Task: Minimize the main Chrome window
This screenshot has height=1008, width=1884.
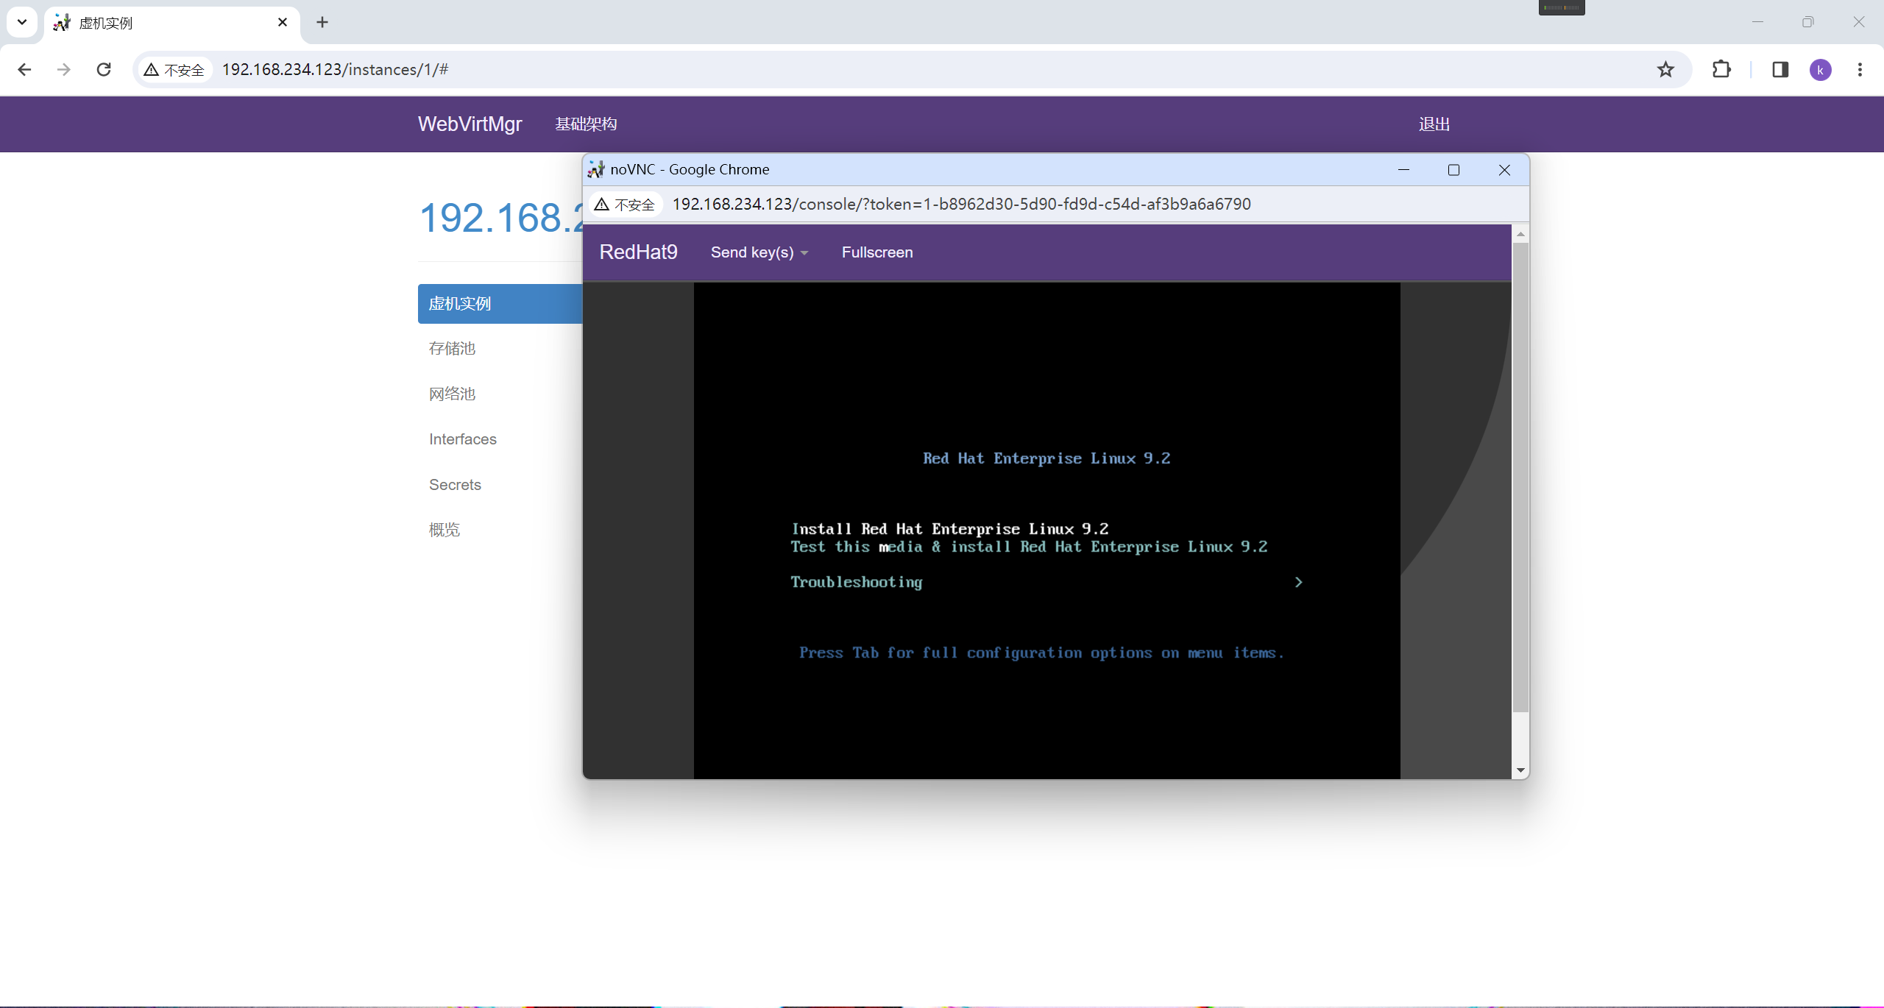Action: (1758, 22)
